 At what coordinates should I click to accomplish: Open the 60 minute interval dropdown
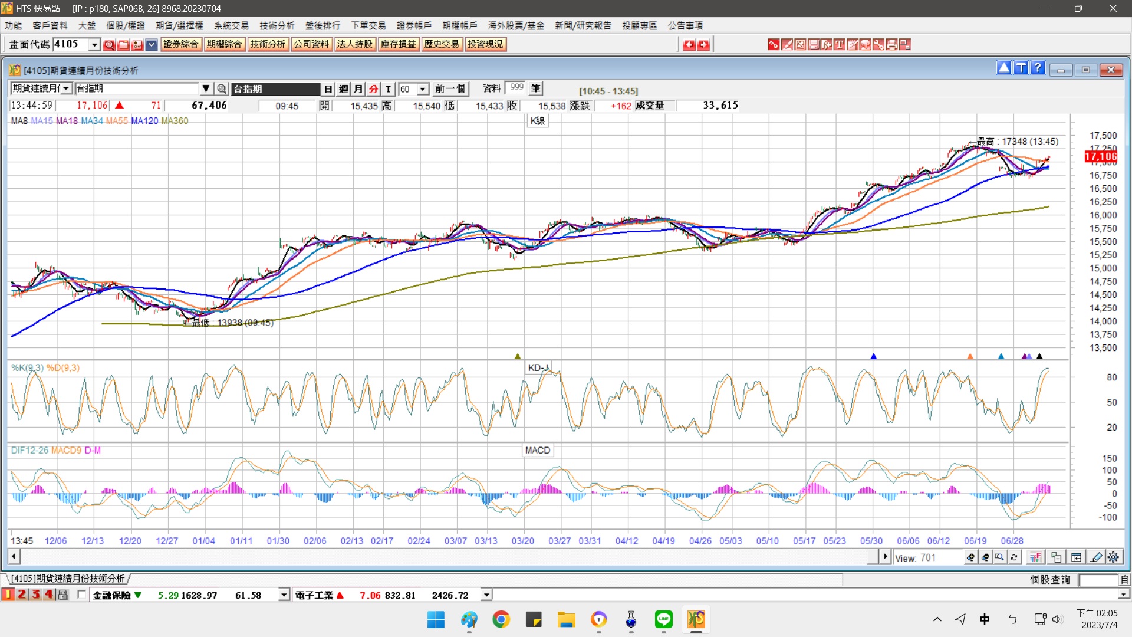coord(423,89)
